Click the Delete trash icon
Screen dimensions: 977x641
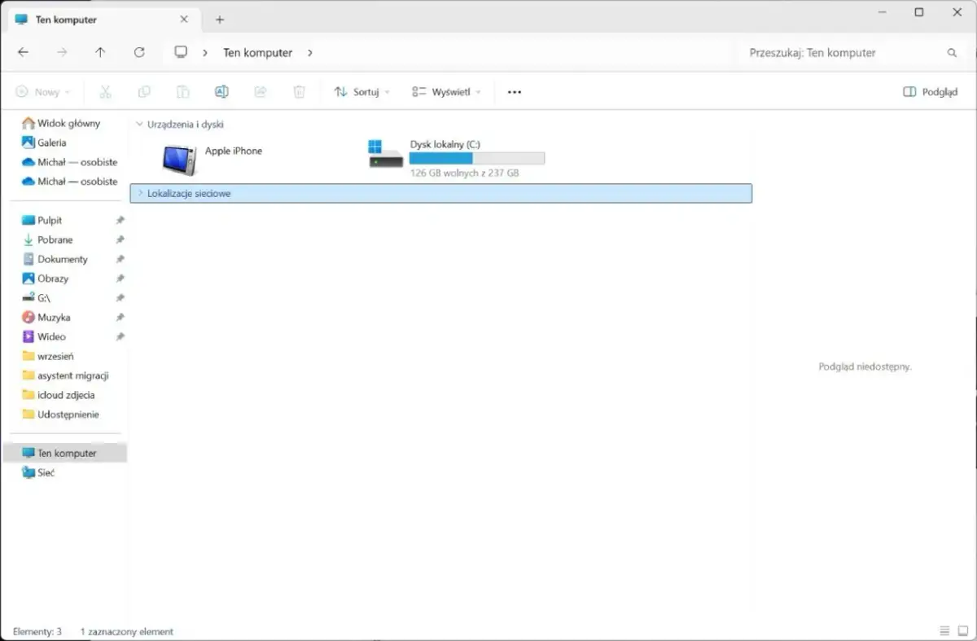[299, 92]
